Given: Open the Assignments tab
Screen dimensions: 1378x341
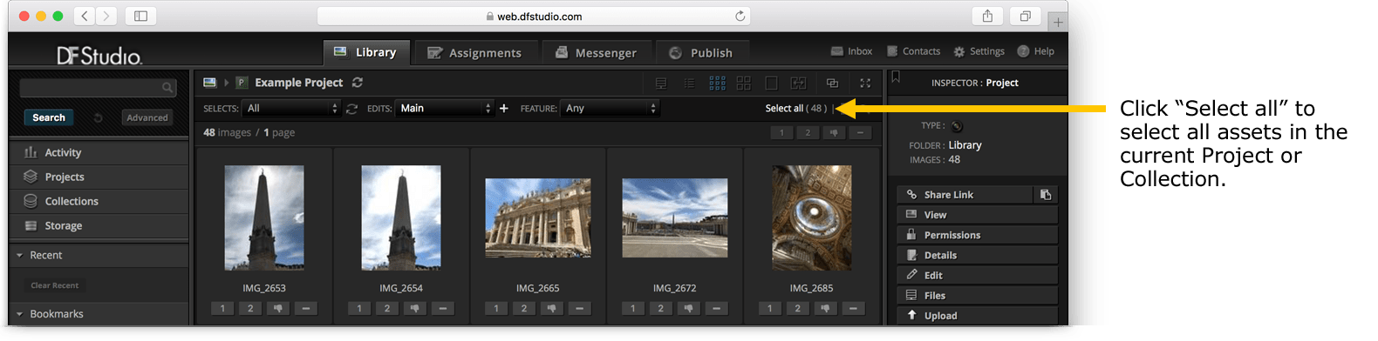Looking at the screenshot, I should pos(474,52).
